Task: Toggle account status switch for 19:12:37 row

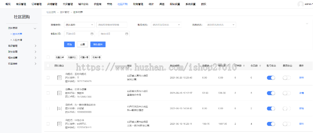Action: click(271, 93)
